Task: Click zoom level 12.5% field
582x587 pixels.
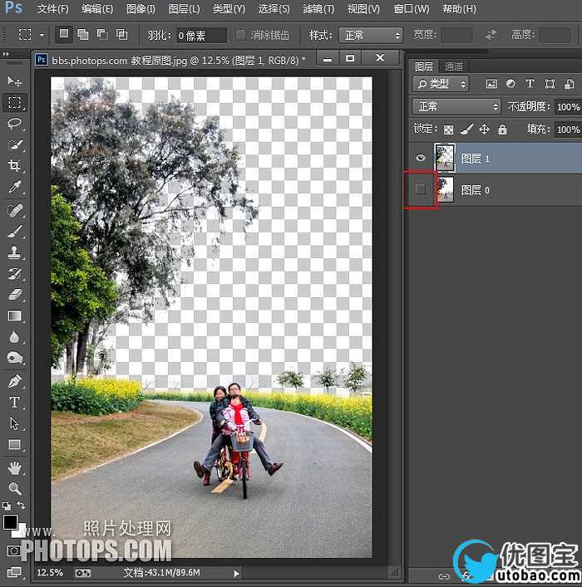Action: tap(50, 573)
